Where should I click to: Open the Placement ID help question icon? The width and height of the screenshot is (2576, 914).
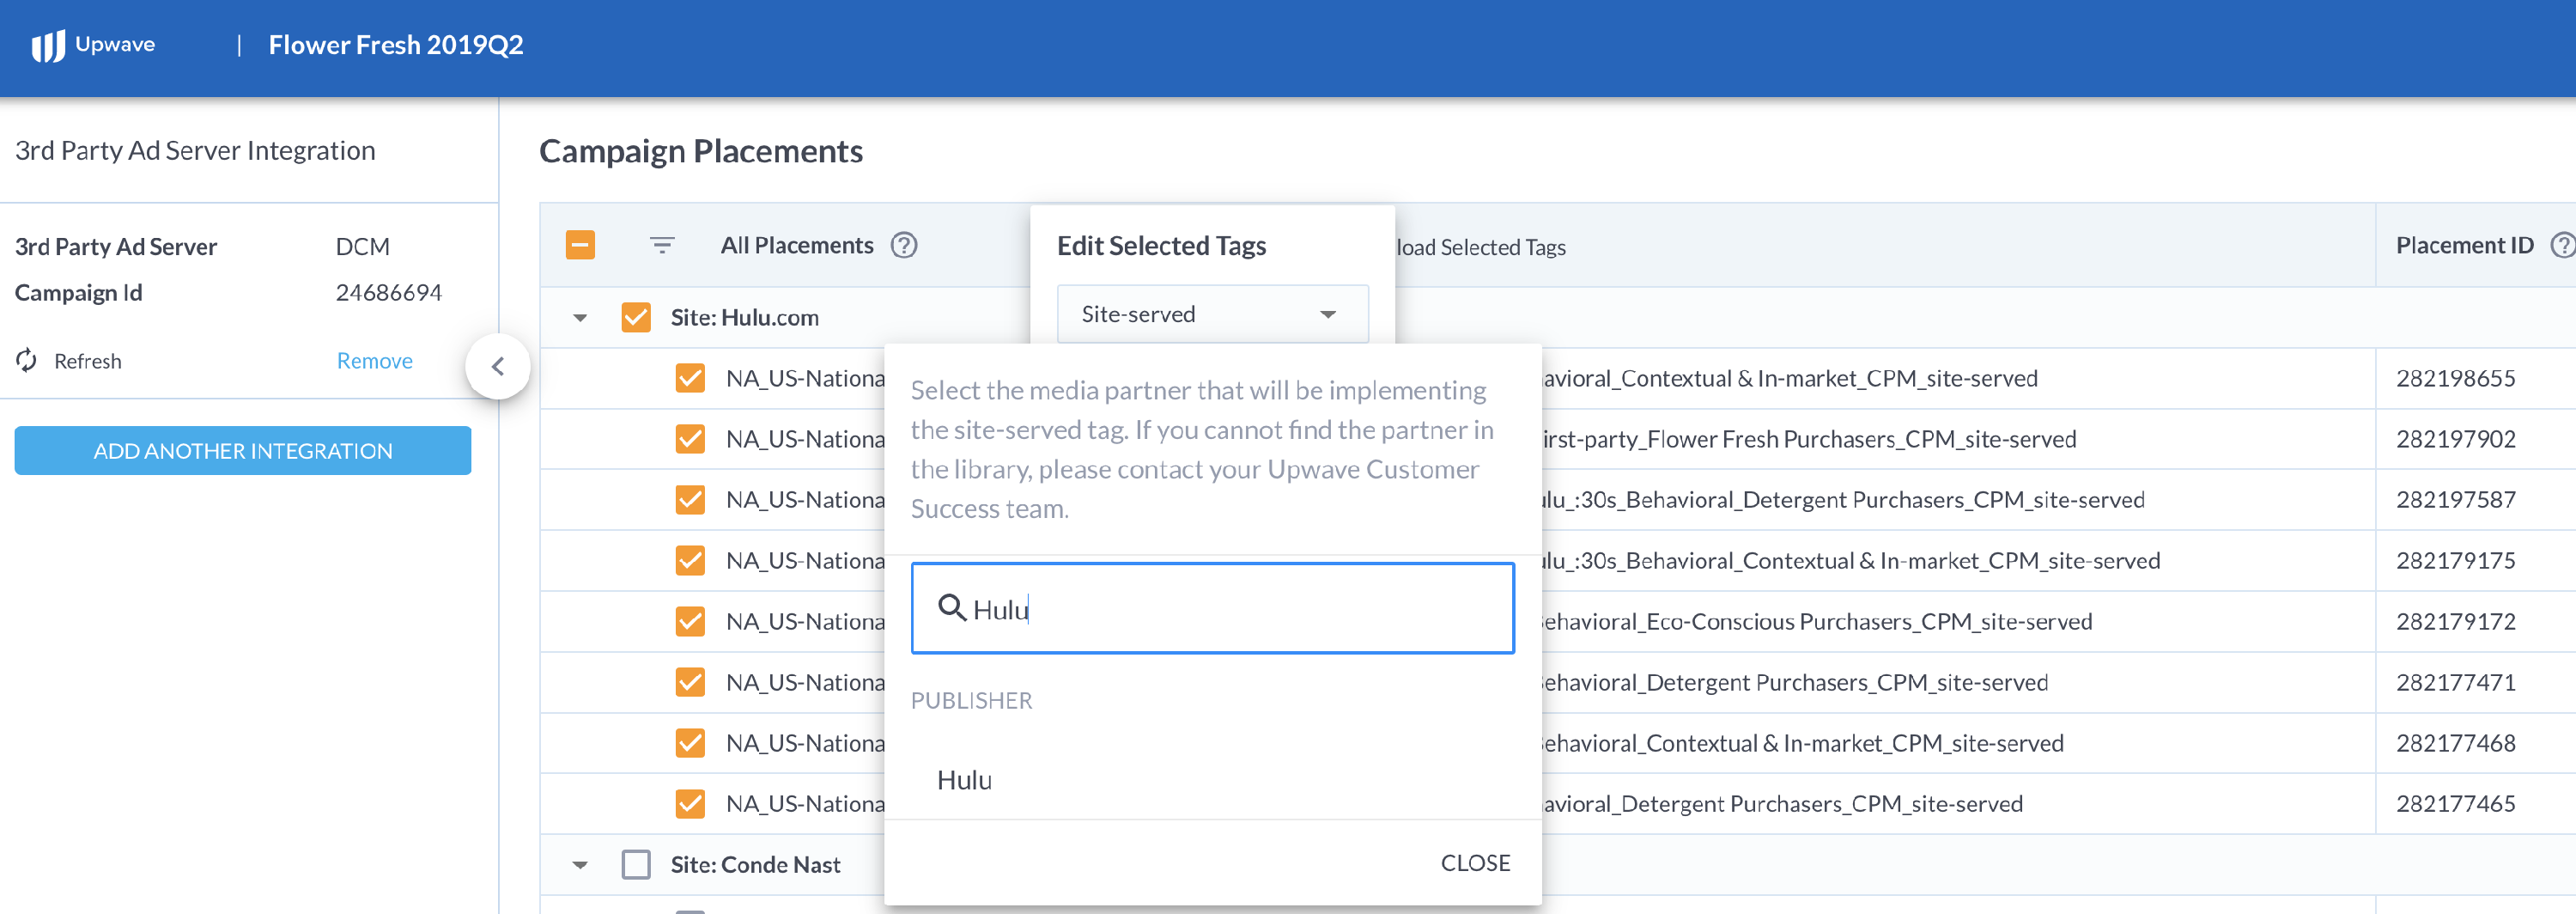tap(2561, 245)
